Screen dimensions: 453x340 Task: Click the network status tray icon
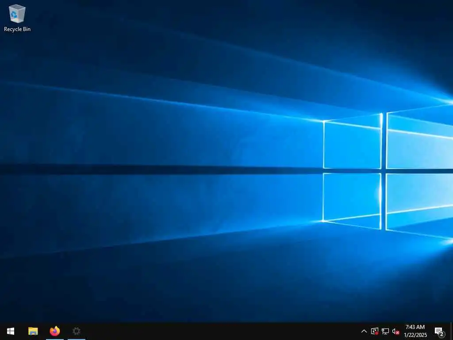(385, 331)
